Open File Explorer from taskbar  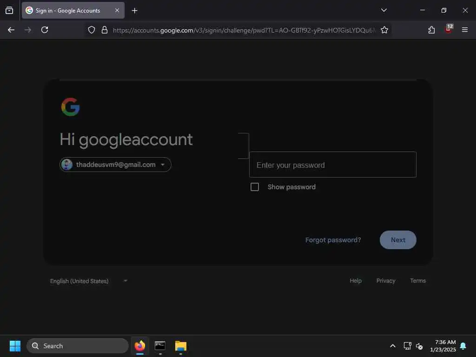(x=181, y=346)
